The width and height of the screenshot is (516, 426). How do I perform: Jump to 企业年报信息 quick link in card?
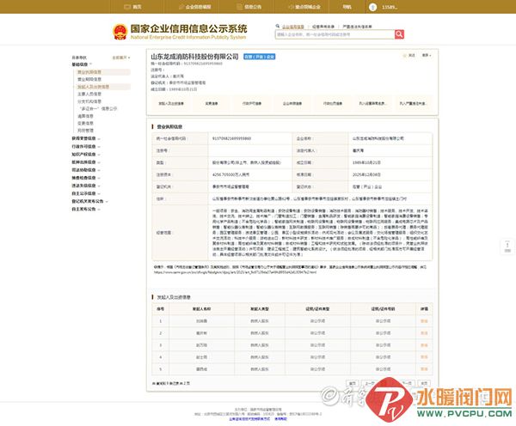point(292,104)
